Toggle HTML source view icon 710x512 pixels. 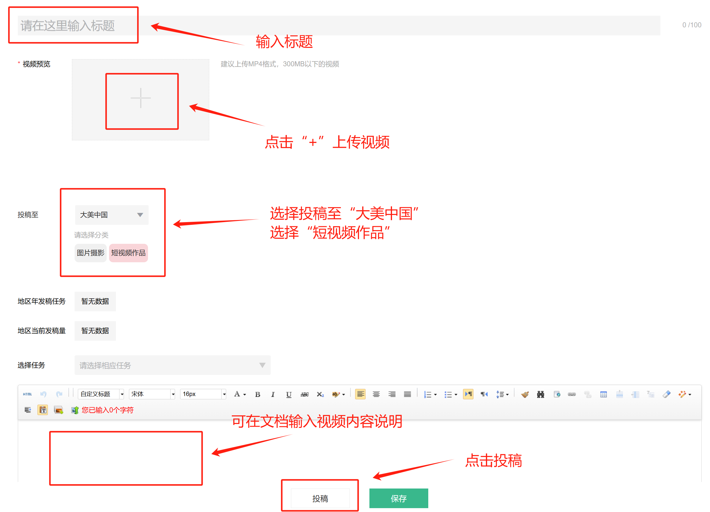coord(27,394)
